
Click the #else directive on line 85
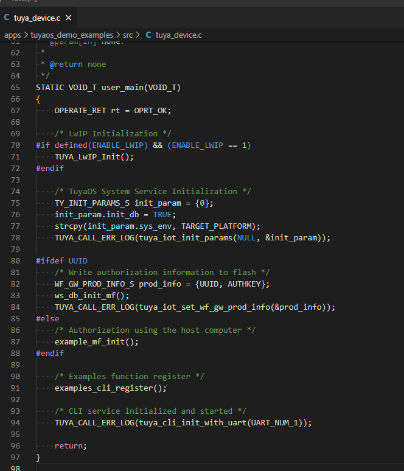[47, 319]
